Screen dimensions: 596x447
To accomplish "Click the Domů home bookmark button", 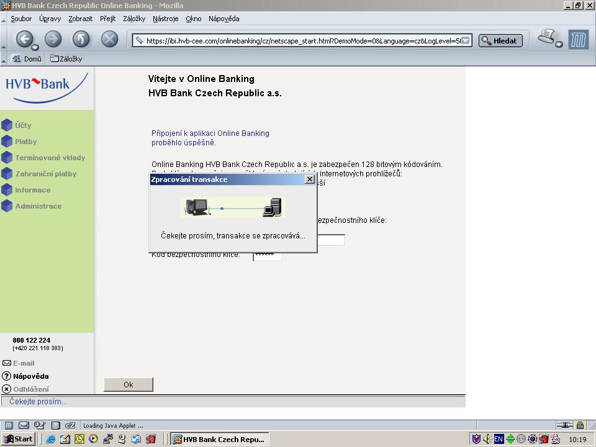I will click(27, 58).
